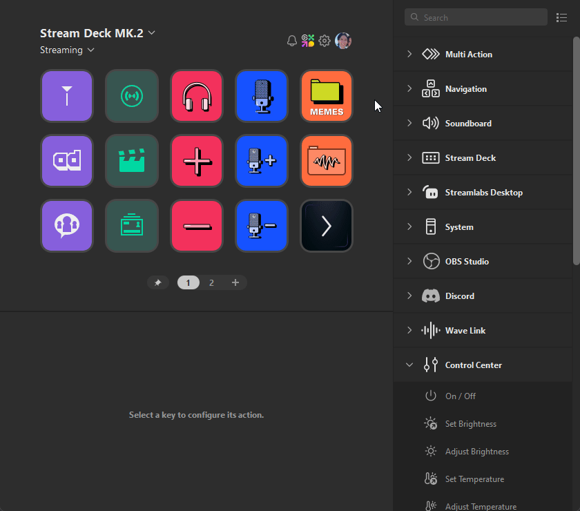Select the microphone minus key

262,226
